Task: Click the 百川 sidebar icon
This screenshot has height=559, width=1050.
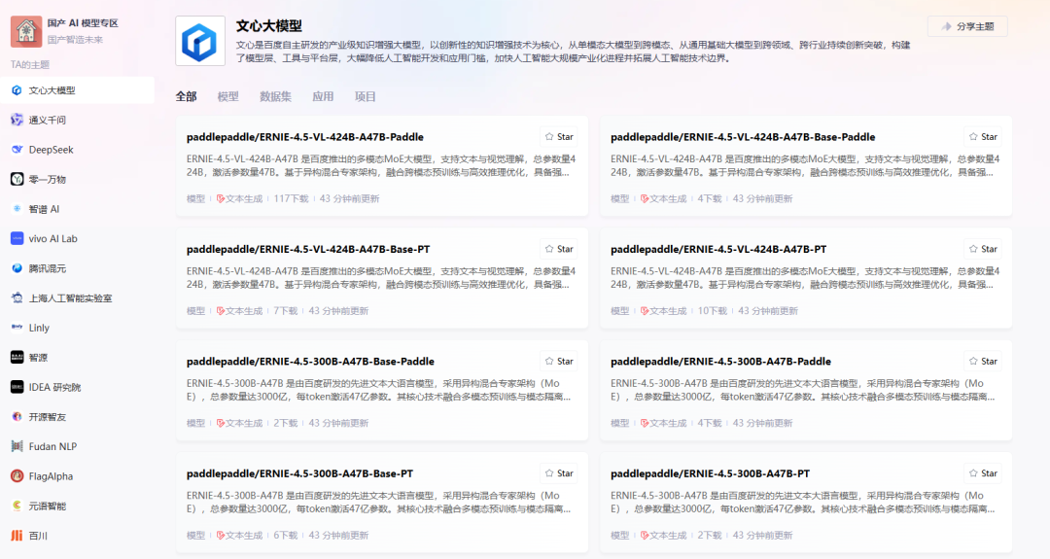Action: coord(17,536)
